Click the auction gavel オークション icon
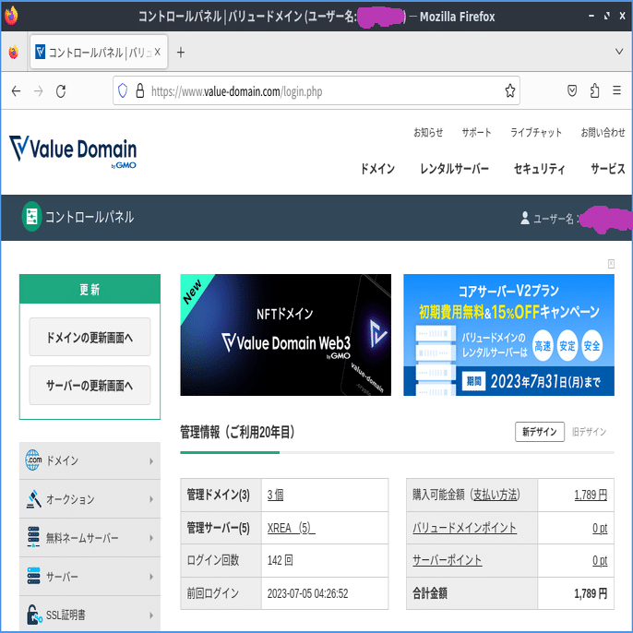 click(x=34, y=498)
